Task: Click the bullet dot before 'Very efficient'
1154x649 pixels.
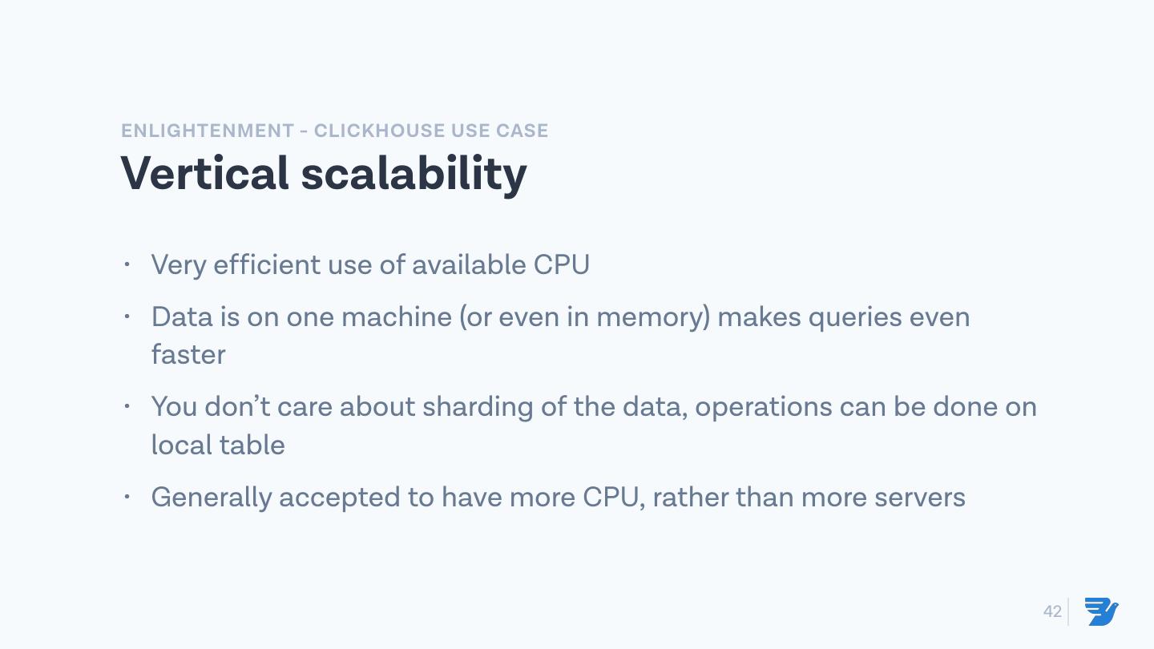Action: 127,264
